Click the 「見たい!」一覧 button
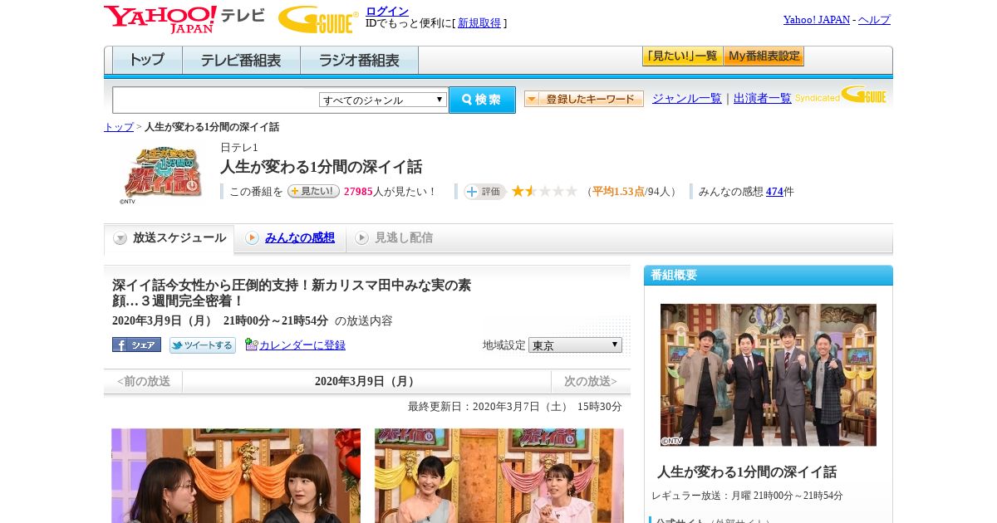997x523 pixels. point(682,56)
